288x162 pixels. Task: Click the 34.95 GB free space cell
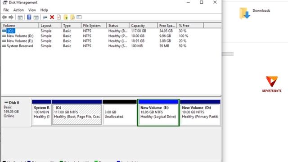(x=166, y=31)
